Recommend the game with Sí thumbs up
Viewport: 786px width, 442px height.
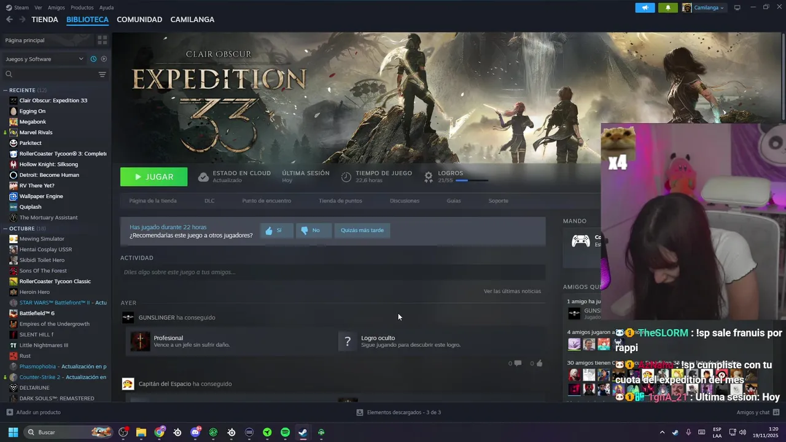coord(277,230)
